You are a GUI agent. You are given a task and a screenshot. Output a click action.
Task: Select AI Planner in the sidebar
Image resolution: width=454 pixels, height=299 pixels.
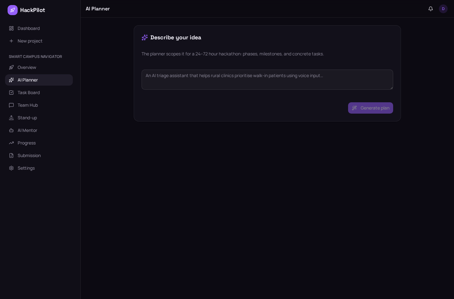[39, 80]
